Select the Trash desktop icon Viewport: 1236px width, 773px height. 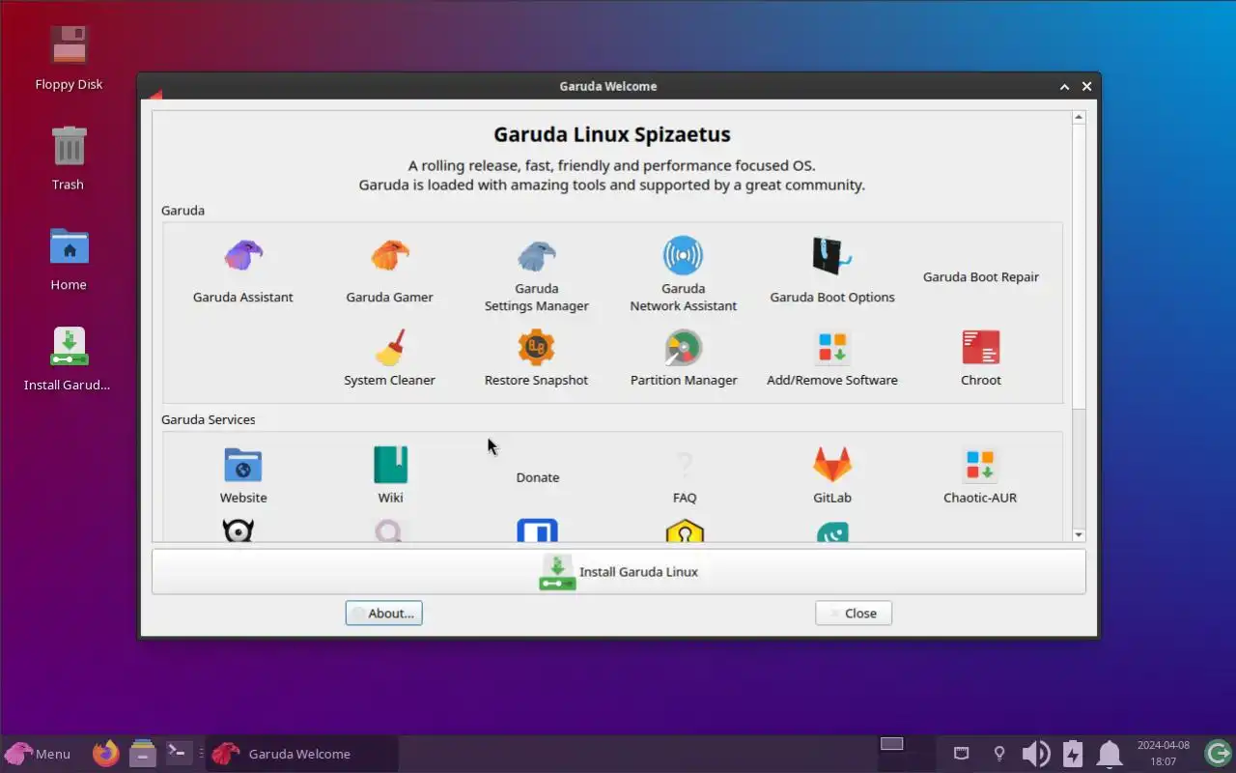pyautogui.click(x=69, y=158)
